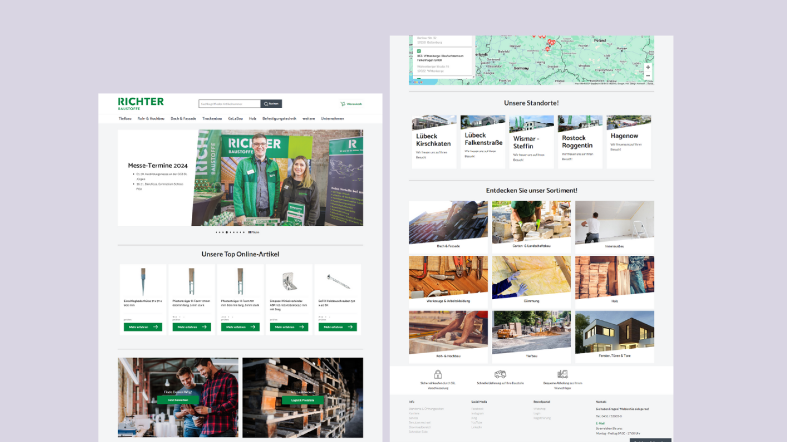Open the Hagenow location card
Image resolution: width=787 pixels, height=442 pixels.
click(x=629, y=142)
